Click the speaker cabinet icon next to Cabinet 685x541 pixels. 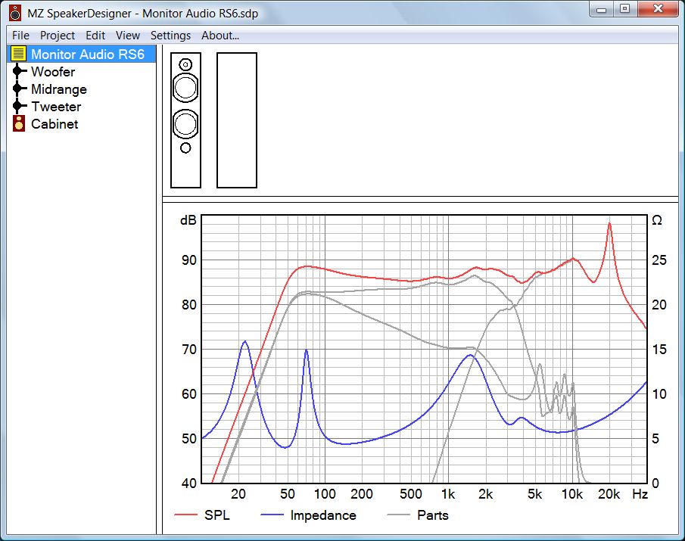pos(18,123)
